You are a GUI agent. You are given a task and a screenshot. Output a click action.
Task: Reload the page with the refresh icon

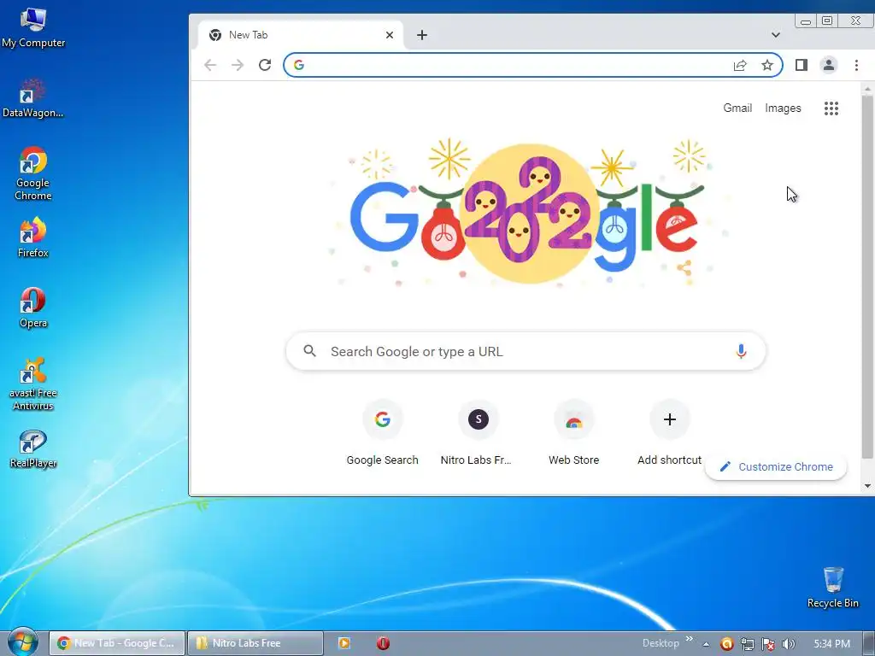265,65
